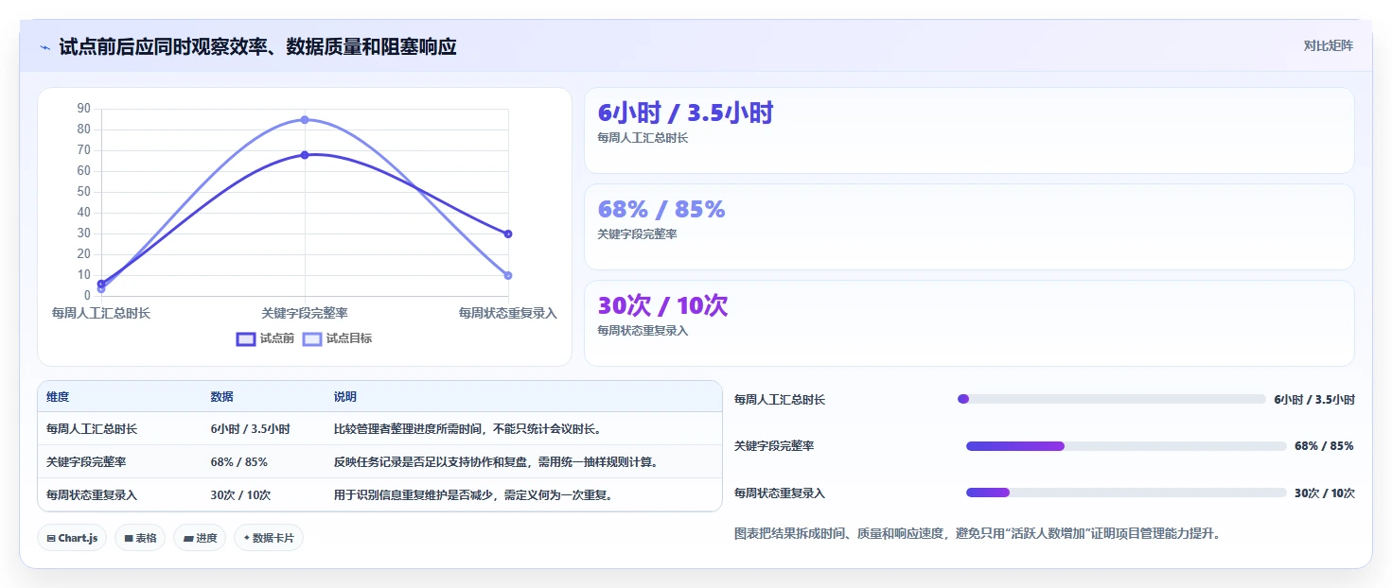Click the 维度 table column header

(58, 397)
